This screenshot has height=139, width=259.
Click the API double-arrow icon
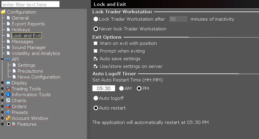(8, 59)
